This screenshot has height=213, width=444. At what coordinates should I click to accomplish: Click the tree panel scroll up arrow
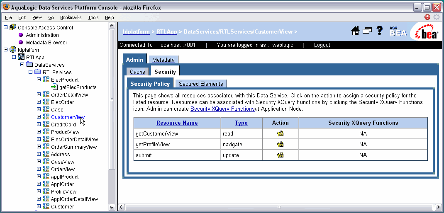(112, 26)
